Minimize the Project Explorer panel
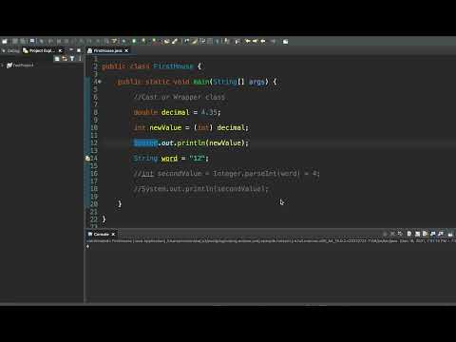Viewport: 456px width, 342px height. [x=71, y=50]
